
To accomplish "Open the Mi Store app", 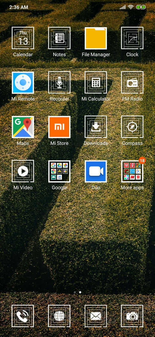I will coord(59,127).
